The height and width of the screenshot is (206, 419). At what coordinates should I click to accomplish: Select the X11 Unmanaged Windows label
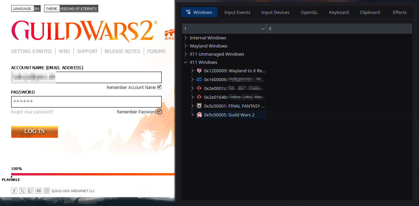coord(217,54)
